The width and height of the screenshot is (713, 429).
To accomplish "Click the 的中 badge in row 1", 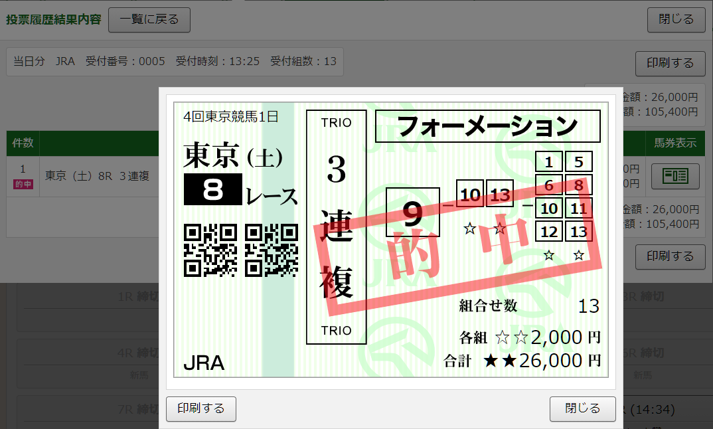I will pyautogui.click(x=23, y=184).
